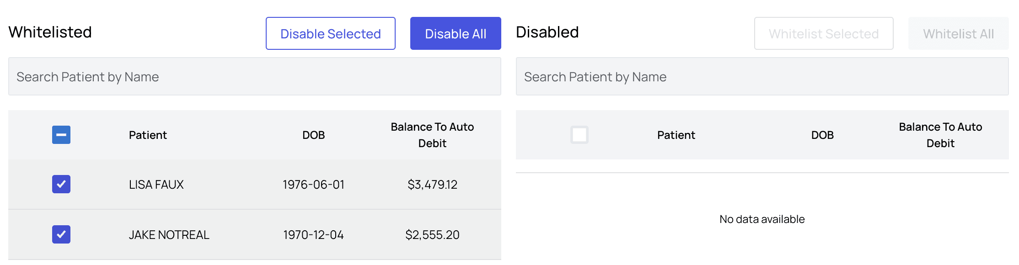
Task: Click the Whitelist Selected button
Action: (x=823, y=33)
